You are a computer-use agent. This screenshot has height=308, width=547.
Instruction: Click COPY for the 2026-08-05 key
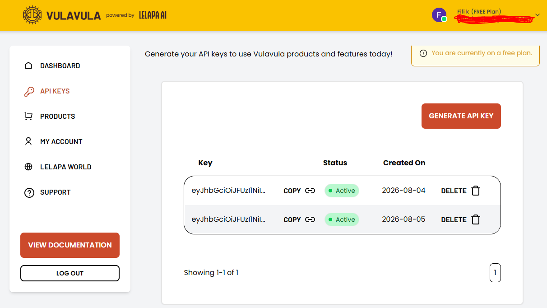[x=292, y=220]
